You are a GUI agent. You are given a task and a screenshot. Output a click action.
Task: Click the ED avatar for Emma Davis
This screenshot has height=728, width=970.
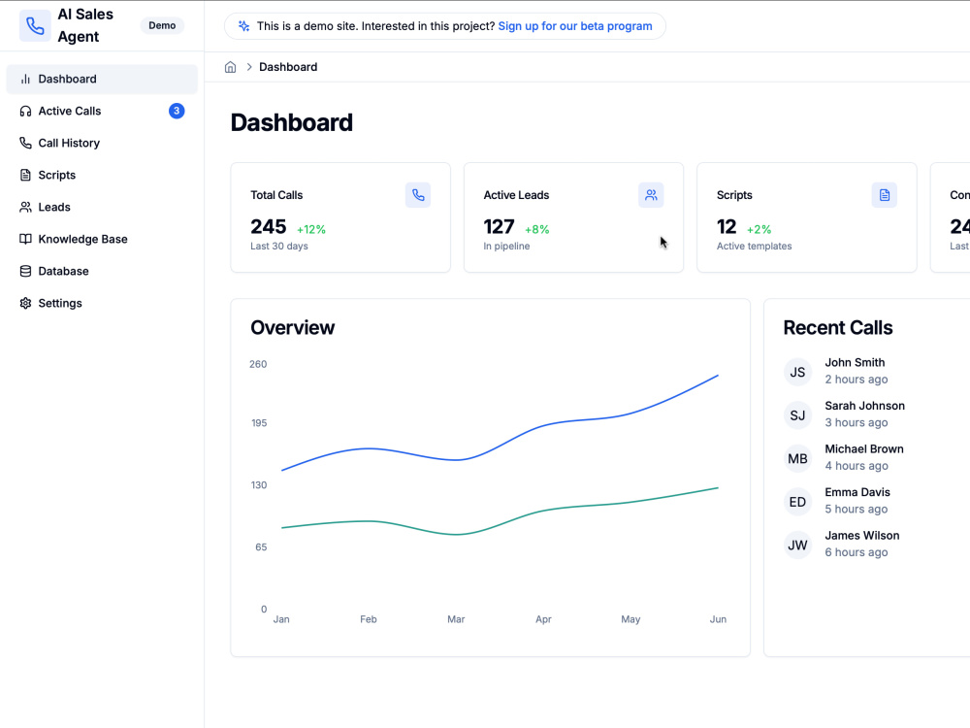[797, 502]
